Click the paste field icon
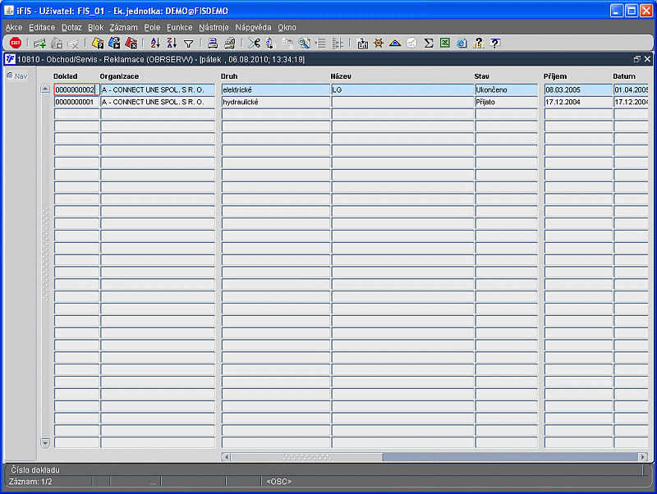 point(287,43)
